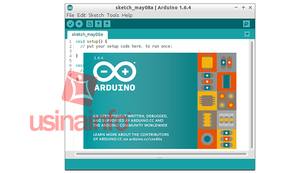Viewport: 304px width, 173px height.
Task: Save the sketch with the down-arrow icon
Action: point(107,24)
